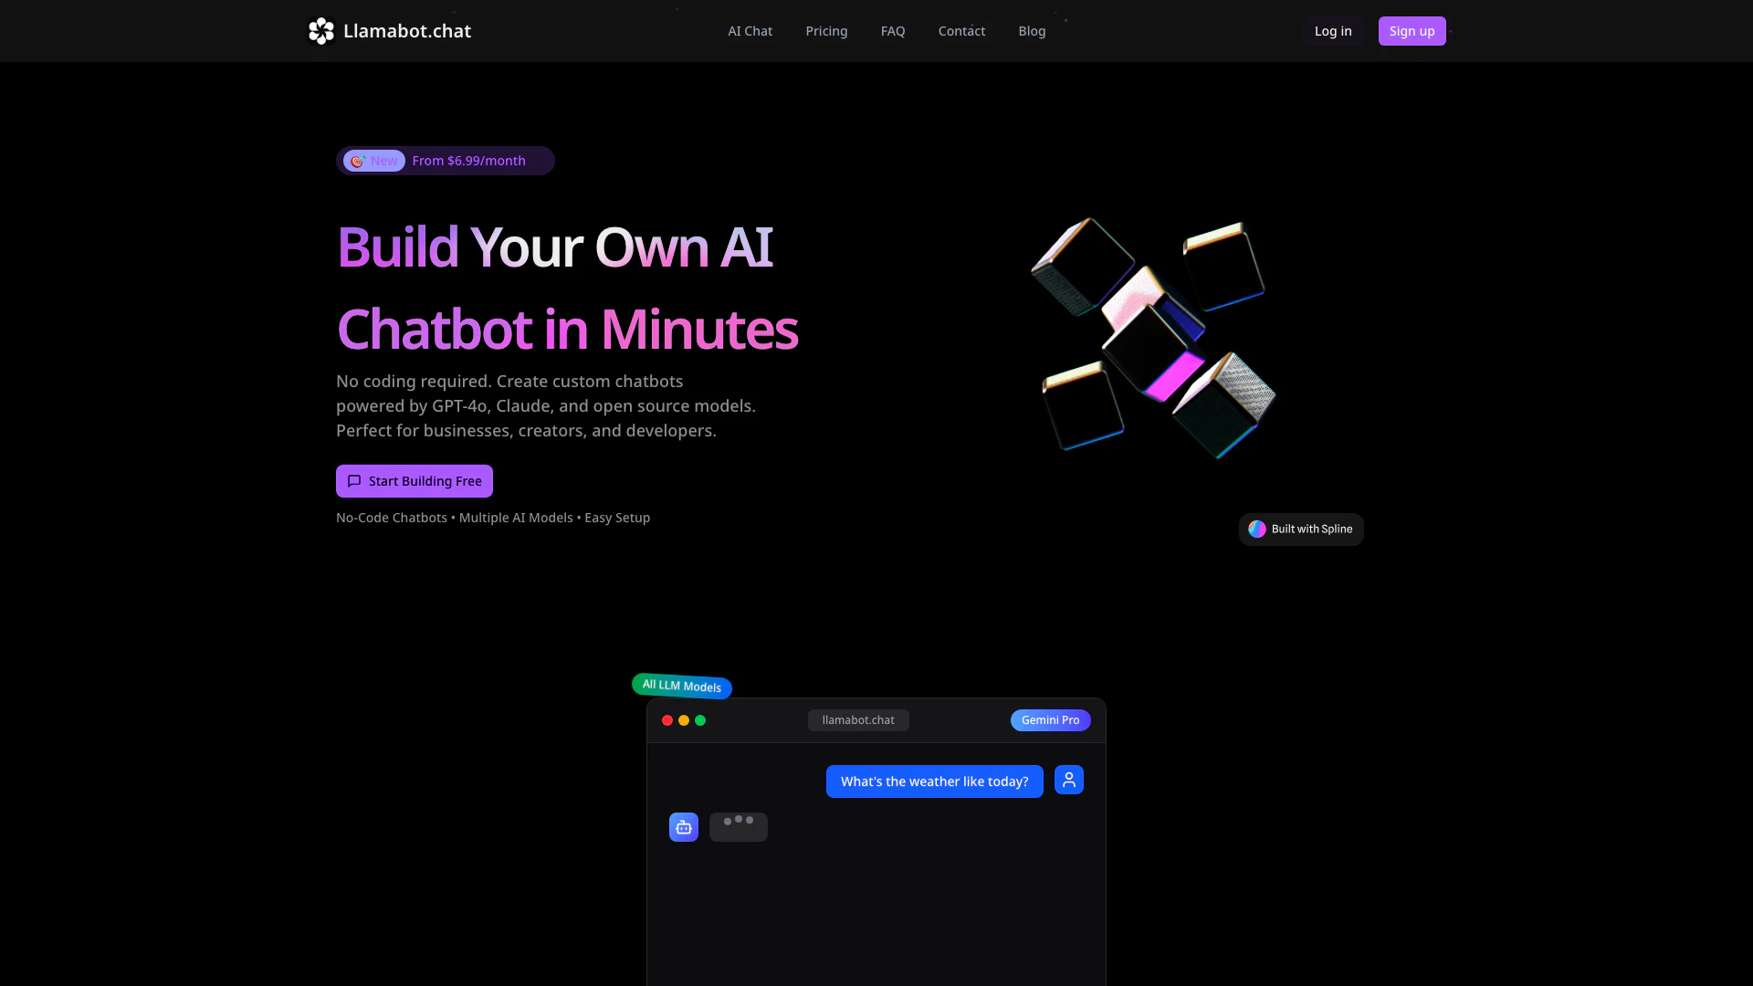The height and width of the screenshot is (986, 1753).
Task: Click the red window dot
Action: tap(667, 720)
